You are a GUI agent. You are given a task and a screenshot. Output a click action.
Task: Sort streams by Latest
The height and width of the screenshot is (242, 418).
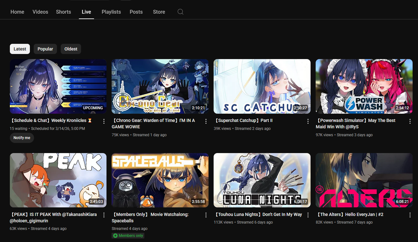click(20, 49)
